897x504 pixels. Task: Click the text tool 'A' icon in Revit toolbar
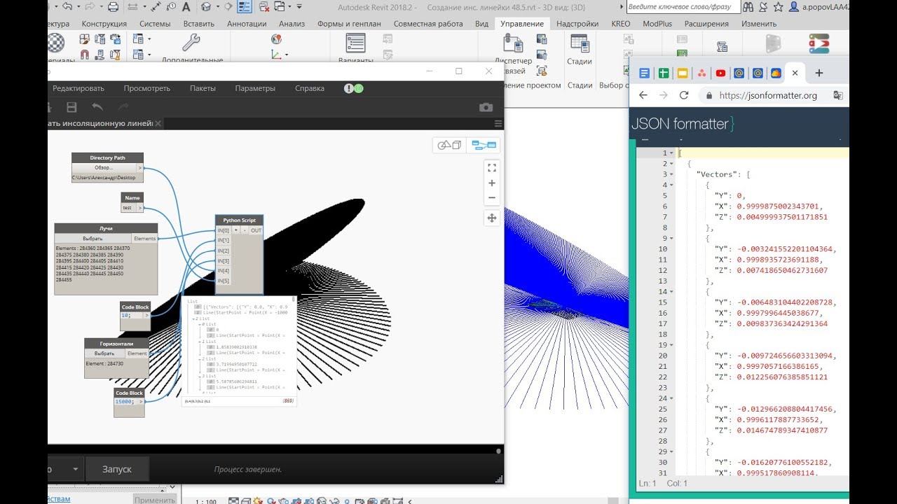click(x=186, y=7)
